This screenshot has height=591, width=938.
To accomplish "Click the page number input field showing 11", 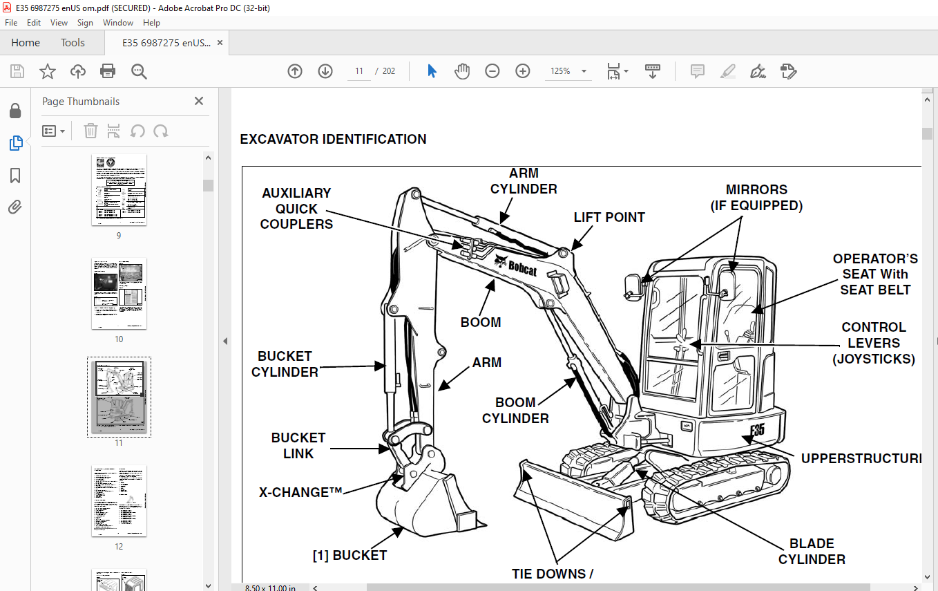I will pos(359,71).
